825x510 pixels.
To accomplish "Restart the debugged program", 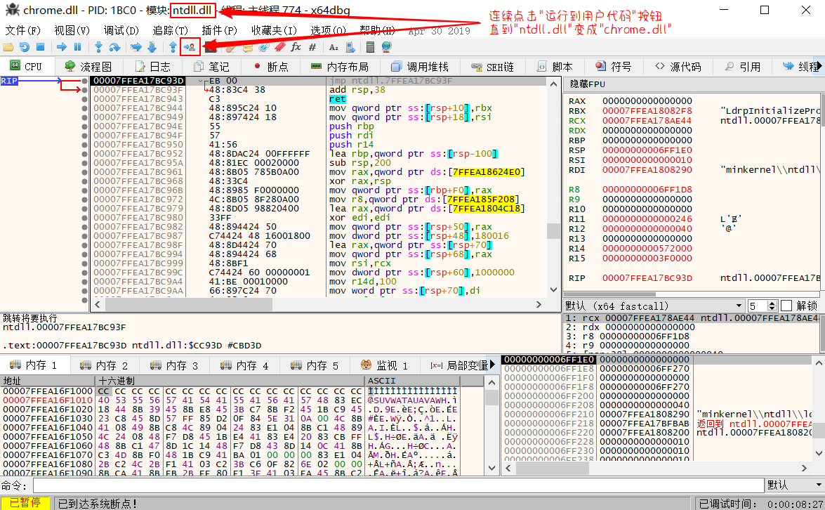I will (24, 47).
